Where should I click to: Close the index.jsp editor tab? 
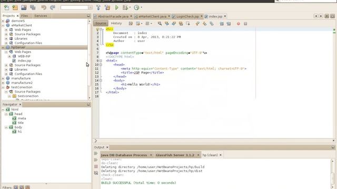tap(225, 16)
